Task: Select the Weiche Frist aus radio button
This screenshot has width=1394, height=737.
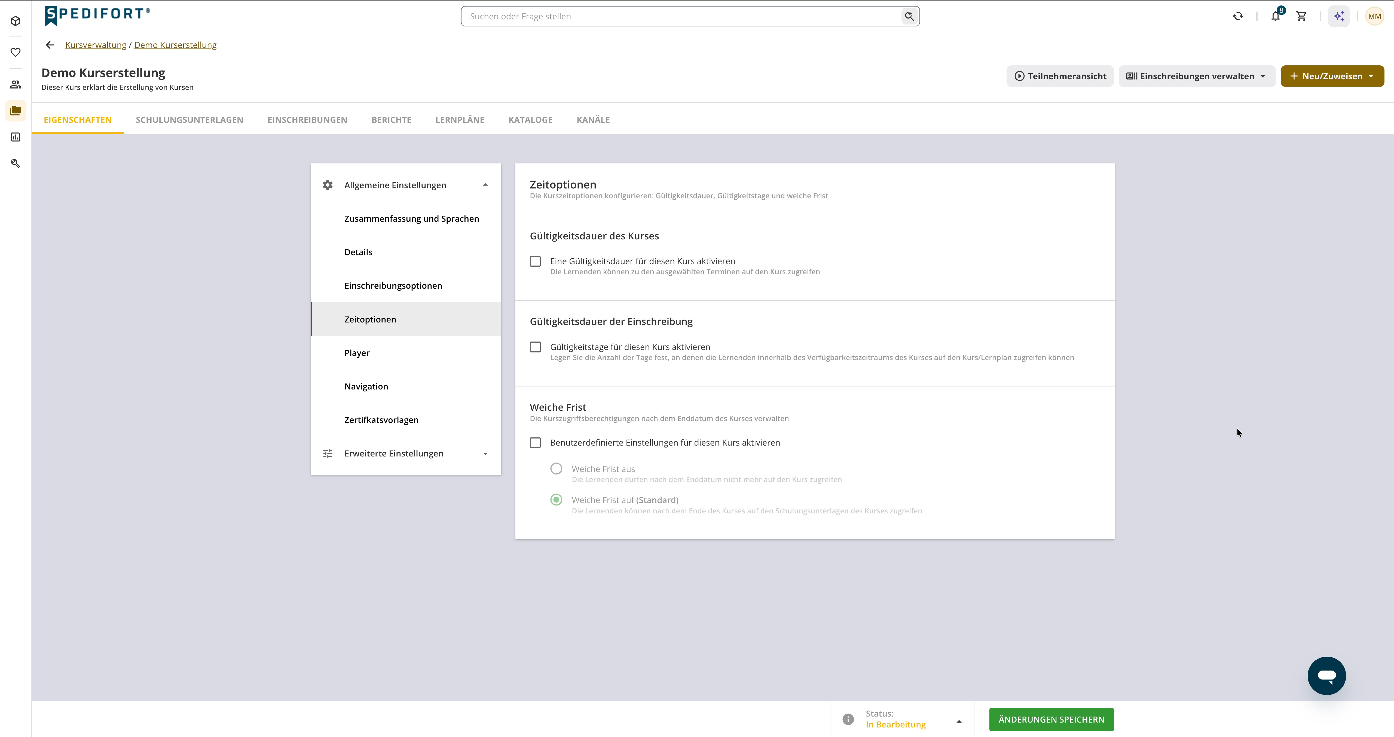Action: 556,469
